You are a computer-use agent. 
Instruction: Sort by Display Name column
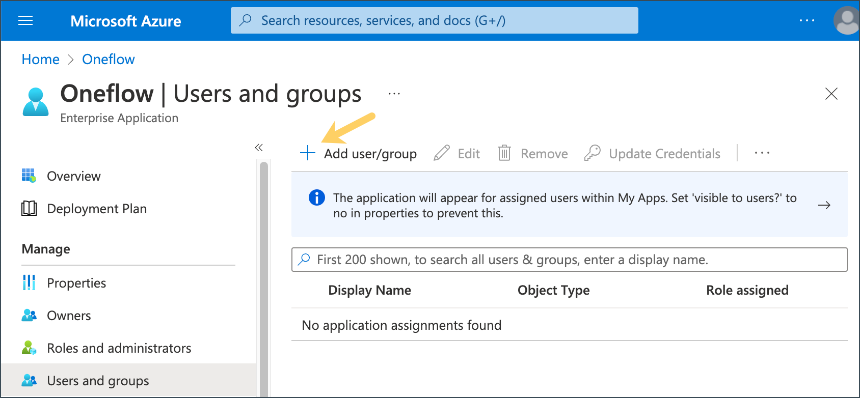click(x=369, y=290)
